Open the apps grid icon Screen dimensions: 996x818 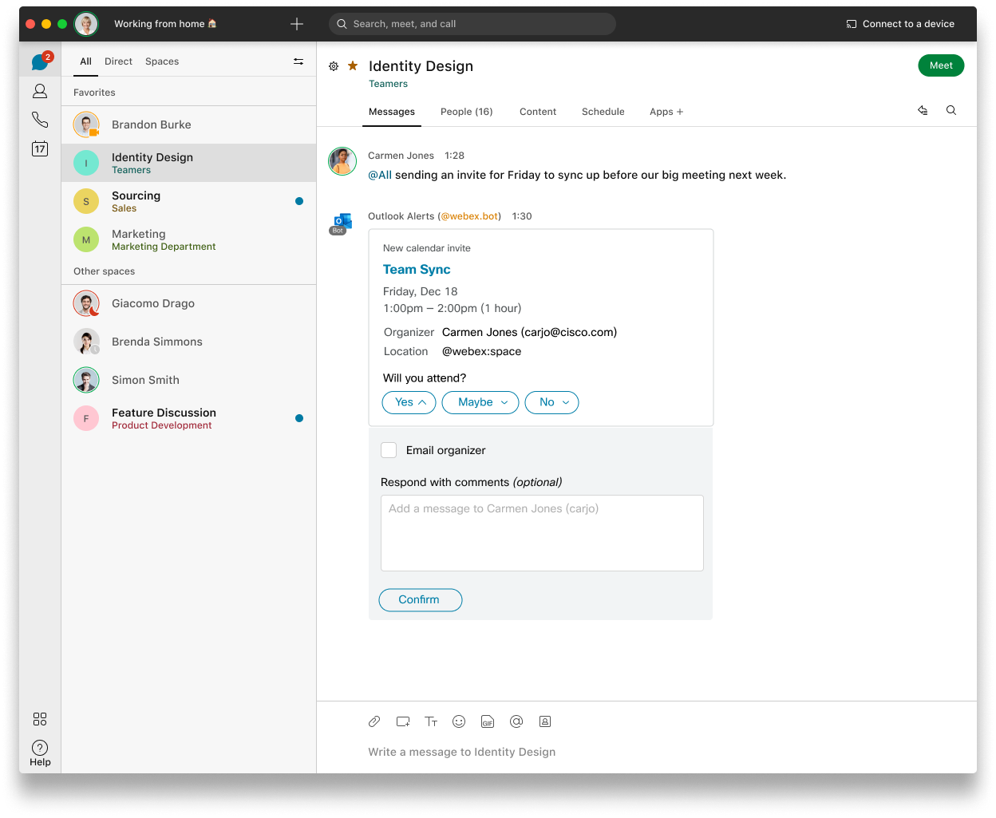pyautogui.click(x=40, y=719)
